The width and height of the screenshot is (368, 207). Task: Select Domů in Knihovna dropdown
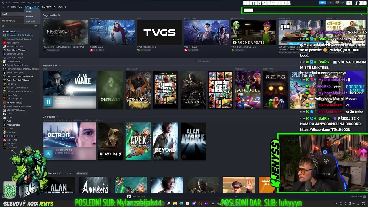click(x=29, y=12)
